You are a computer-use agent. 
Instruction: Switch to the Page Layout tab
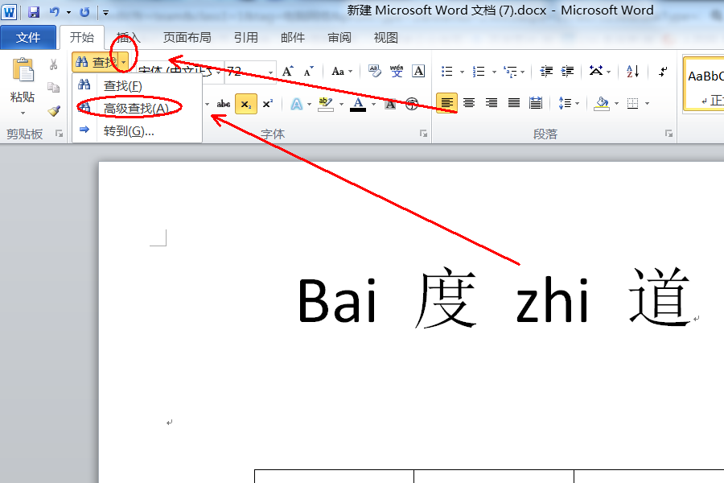pyautogui.click(x=187, y=38)
